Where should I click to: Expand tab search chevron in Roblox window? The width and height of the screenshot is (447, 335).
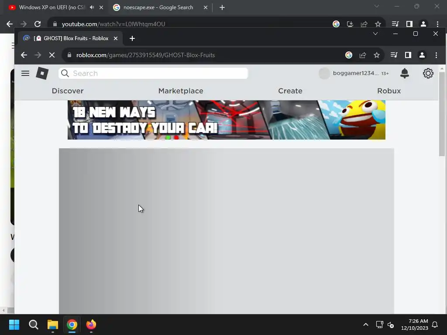[375, 34]
